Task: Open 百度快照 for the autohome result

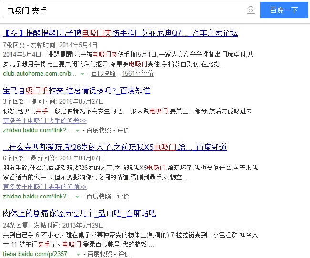Action: click(103, 74)
